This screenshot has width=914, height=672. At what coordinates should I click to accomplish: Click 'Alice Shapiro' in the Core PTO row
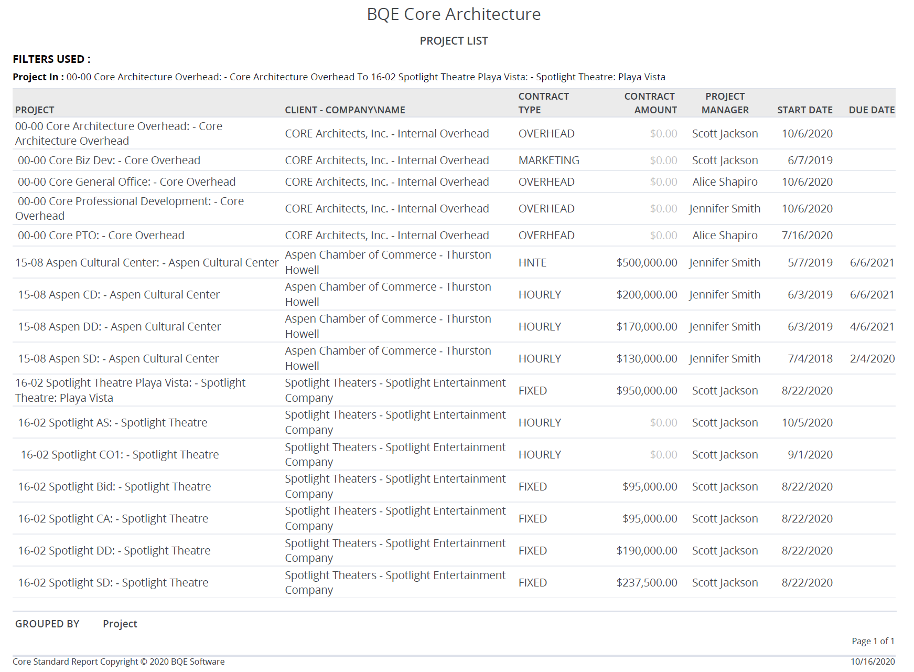pyautogui.click(x=725, y=236)
